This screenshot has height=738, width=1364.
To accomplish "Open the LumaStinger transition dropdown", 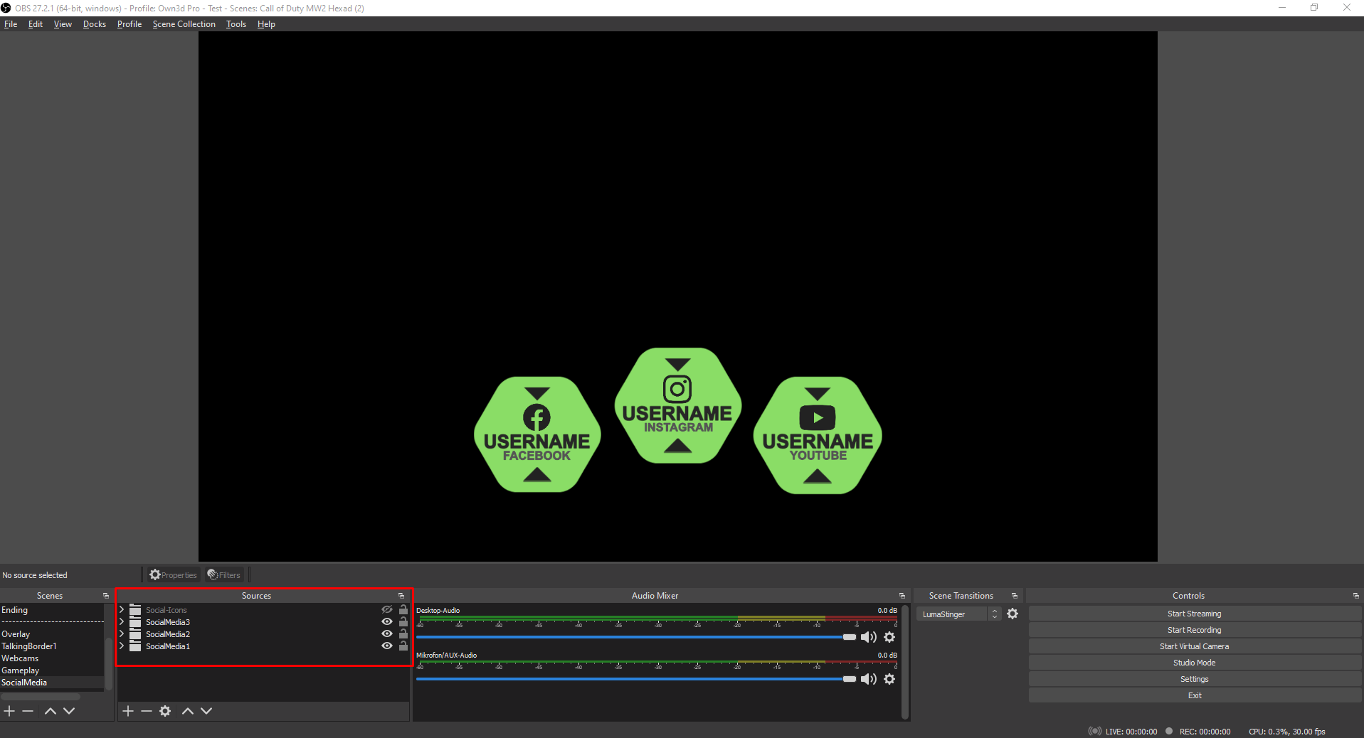I will 958,614.
